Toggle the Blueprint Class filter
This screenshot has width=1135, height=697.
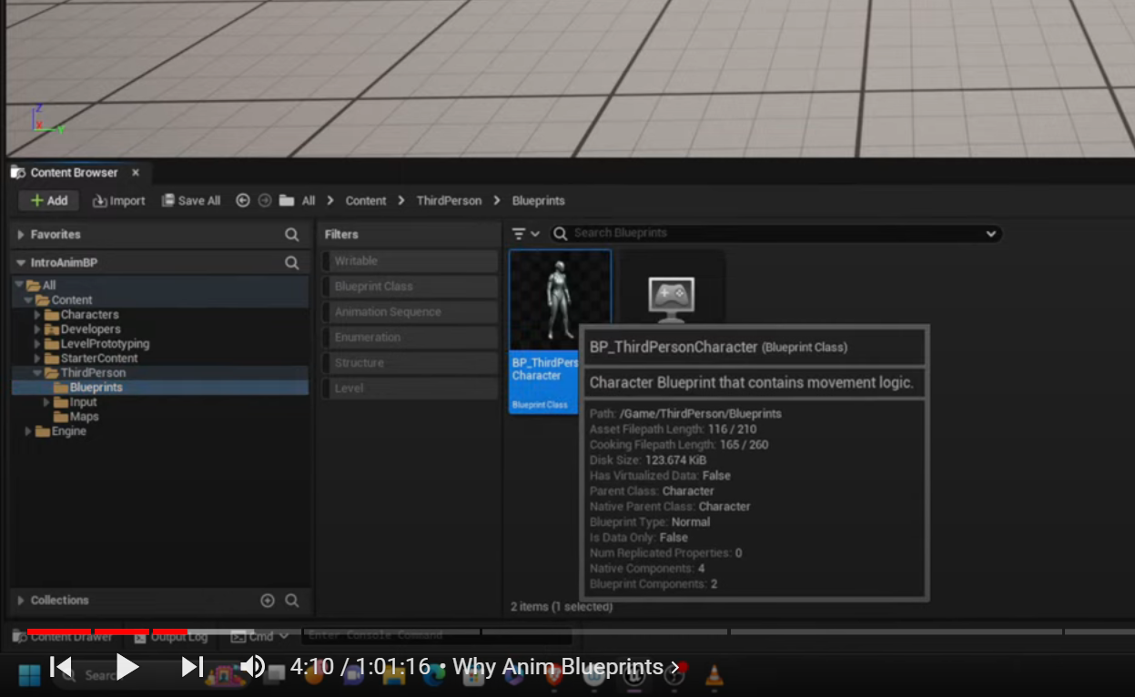(x=410, y=287)
